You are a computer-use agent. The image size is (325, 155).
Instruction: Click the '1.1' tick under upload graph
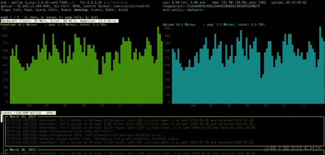303,106
